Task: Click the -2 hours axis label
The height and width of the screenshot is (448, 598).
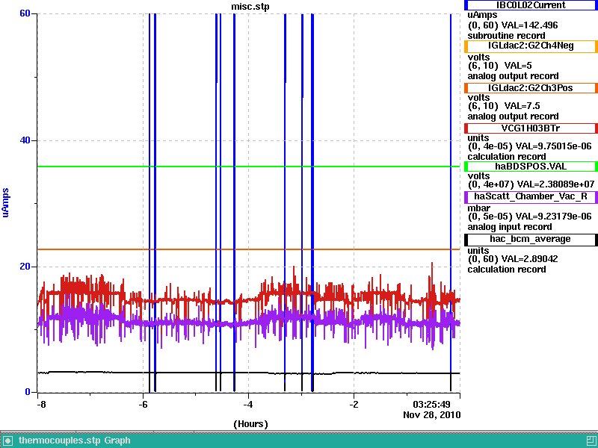Action: point(354,405)
